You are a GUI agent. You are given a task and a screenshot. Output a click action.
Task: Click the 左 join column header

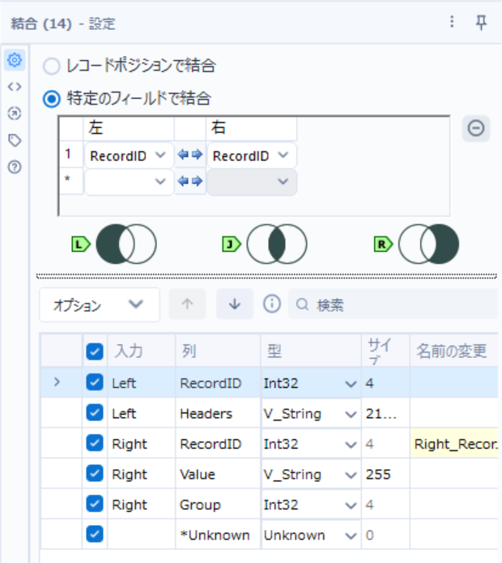[x=129, y=128]
